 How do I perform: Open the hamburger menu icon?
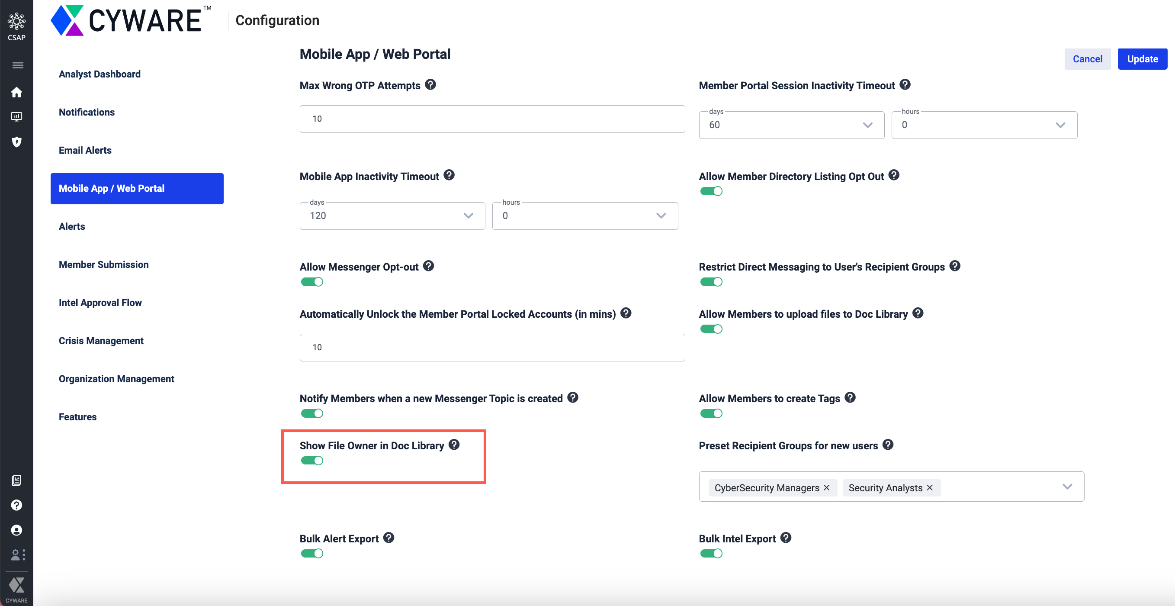(17, 65)
